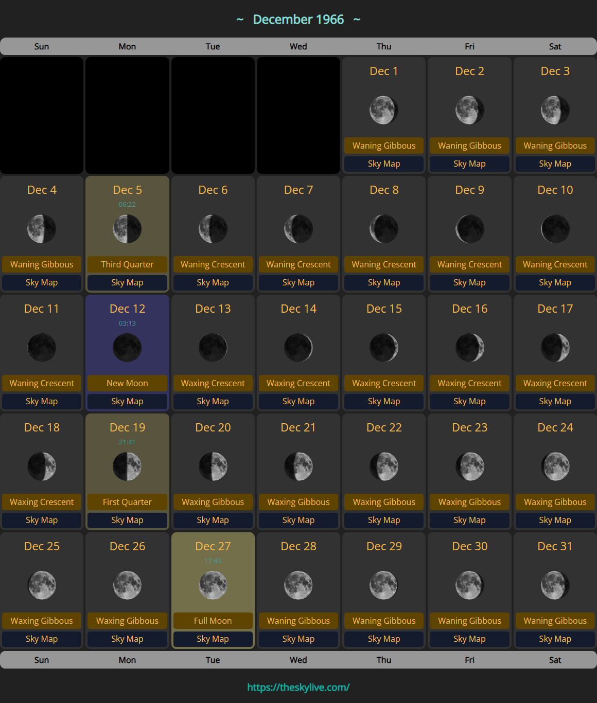Click the 17:43 time on Dec 27

click(213, 561)
